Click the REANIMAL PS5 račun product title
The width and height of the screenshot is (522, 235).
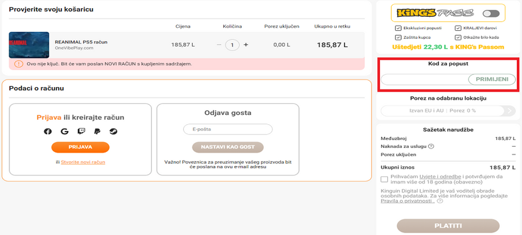tap(81, 42)
